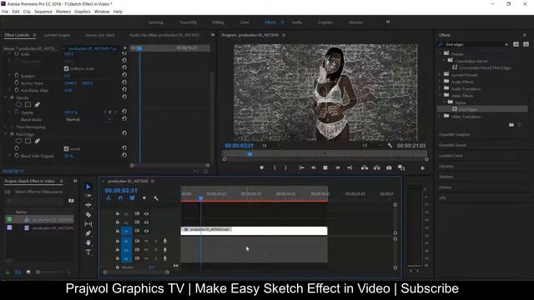
Task: Toggle Invert checkbox in Find Edges
Action: [66, 148]
